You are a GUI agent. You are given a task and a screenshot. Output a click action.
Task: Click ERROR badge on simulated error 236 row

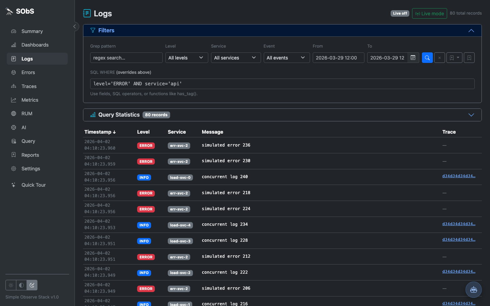coord(146,146)
